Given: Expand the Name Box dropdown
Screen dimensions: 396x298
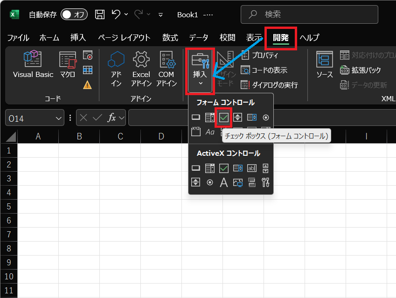Looking at the screenshot, I should pos(59,118).
